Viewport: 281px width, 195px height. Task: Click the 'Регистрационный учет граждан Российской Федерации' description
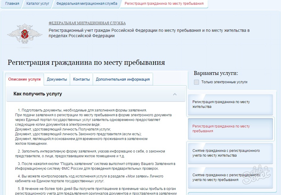coord(149,33)
